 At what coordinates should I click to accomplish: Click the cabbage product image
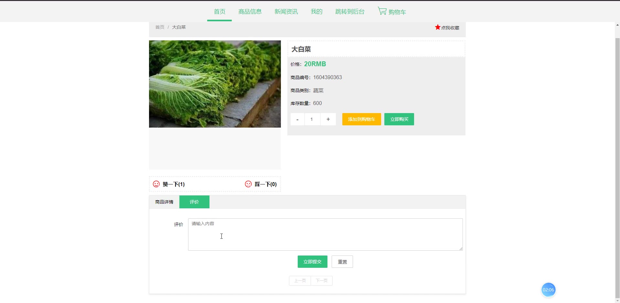[215, 84]
